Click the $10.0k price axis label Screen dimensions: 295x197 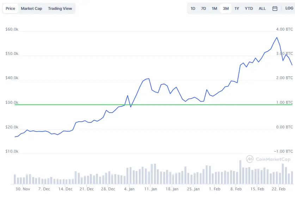click(12, 151)
